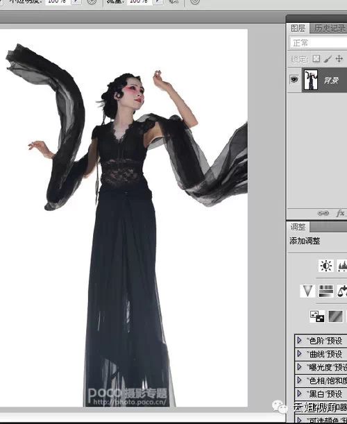Open the 正常 blend mode dropdown
The height and width of the screenshot is (424, 347).
pos(318,43)
